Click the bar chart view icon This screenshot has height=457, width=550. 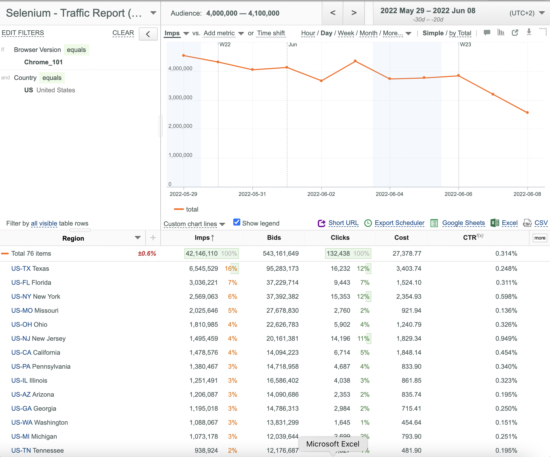click(501, 32)
